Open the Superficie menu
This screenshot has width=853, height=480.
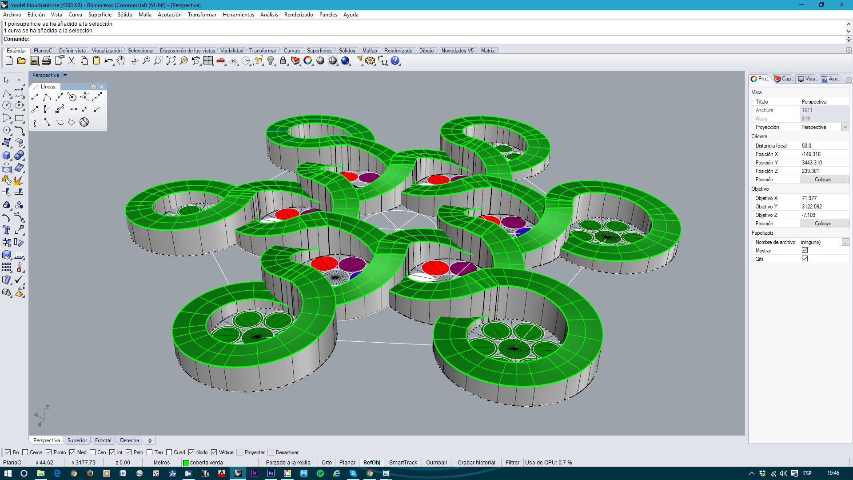pos(100,15)
